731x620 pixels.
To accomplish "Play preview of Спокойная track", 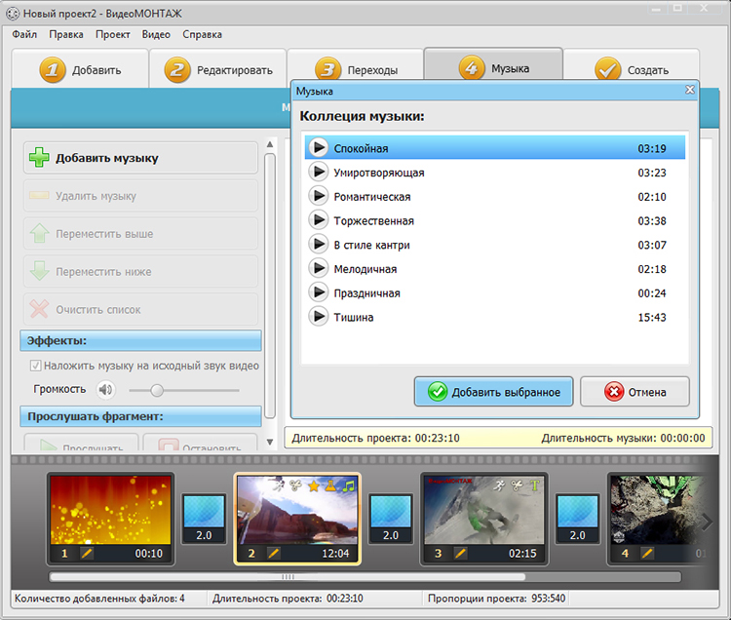I will tap(318, 148).
